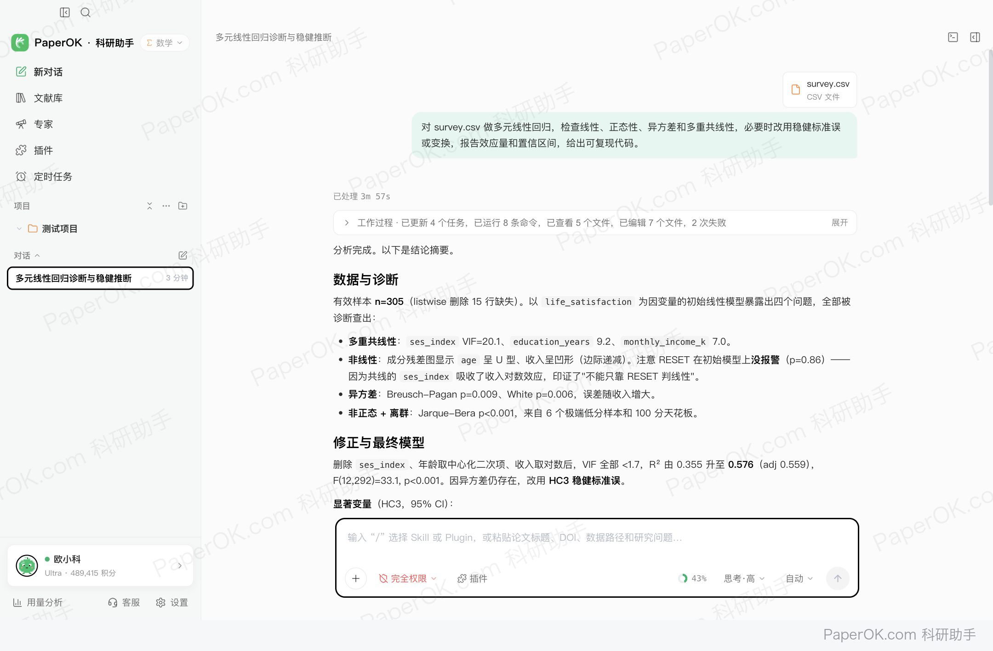This screenshot has width=993, height=651.
Task: Collapse the 测试项目 tree chevron
Action: pos(19,229)
